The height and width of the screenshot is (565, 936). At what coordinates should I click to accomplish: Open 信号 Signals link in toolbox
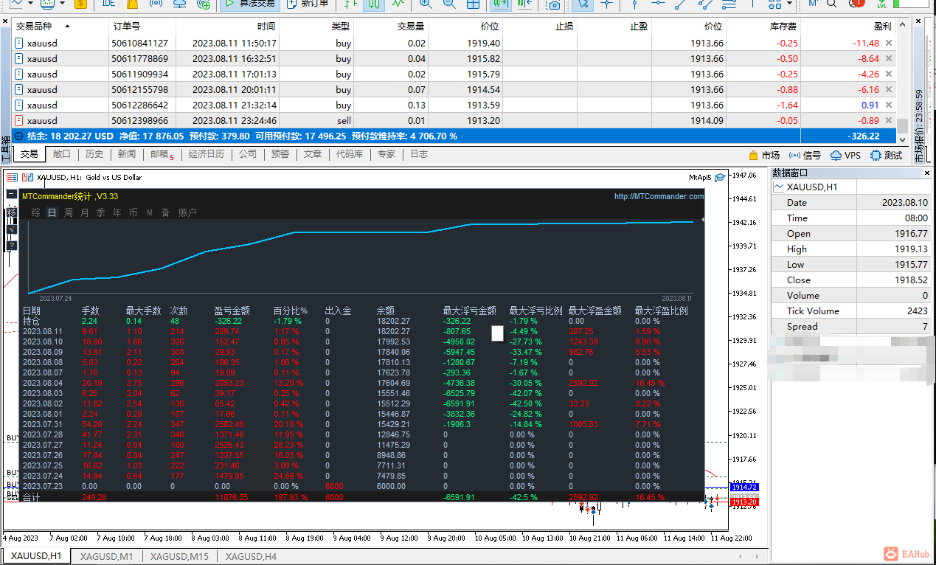[x=805, y=155]
